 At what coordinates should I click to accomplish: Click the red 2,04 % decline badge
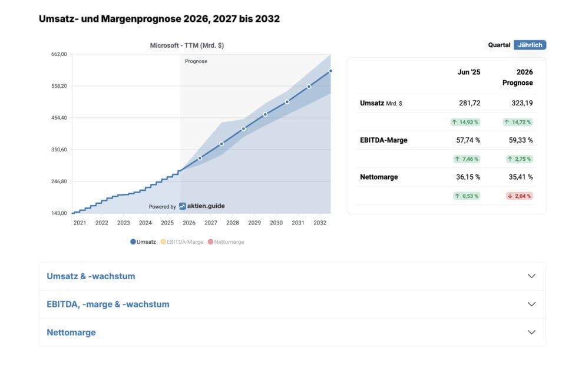520,196
